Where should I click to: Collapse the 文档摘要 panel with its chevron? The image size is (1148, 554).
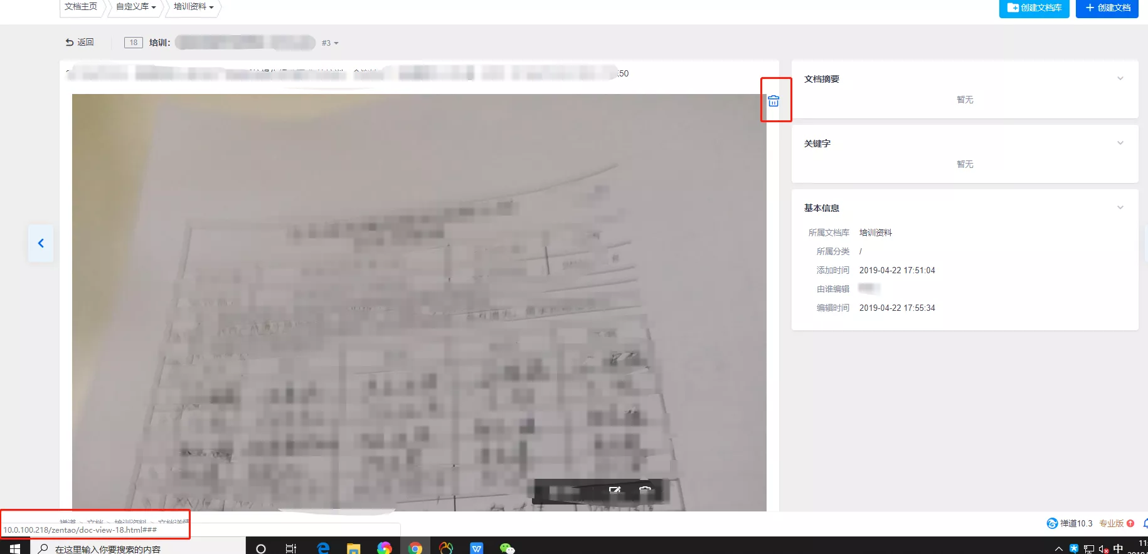point(1120,78)
